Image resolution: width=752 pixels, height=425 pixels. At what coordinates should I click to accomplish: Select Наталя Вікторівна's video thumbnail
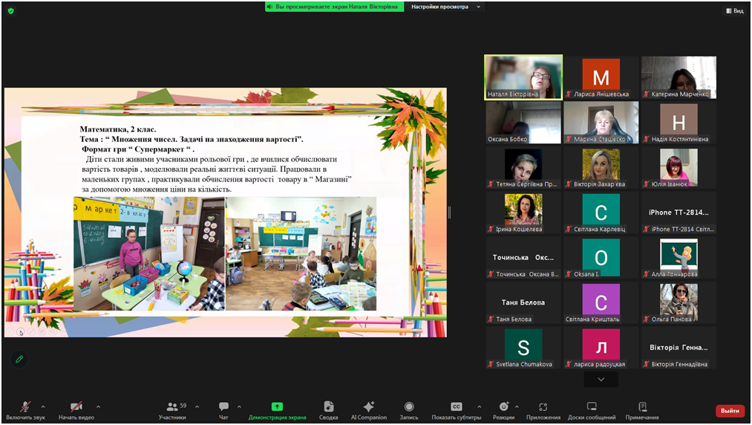[x=523, y=77]
